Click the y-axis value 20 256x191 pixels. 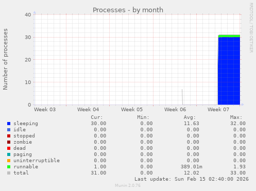[28, 60]
